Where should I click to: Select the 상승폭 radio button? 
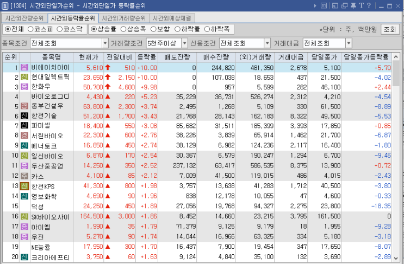pyautogui.click(x=123, y=29)
